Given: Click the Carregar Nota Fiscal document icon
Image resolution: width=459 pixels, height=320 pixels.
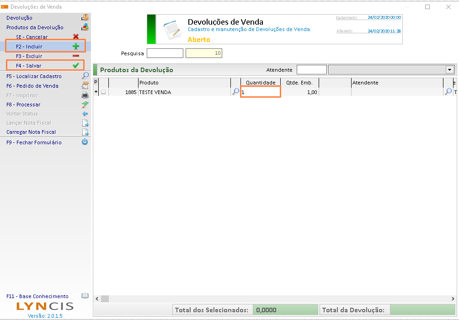Looking at the screenshot, I should (x=85, y=132).
